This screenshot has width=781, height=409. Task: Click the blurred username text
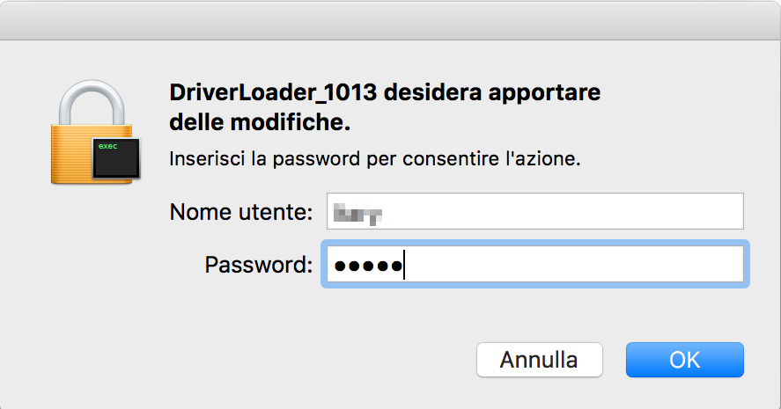tap(357, 214)
